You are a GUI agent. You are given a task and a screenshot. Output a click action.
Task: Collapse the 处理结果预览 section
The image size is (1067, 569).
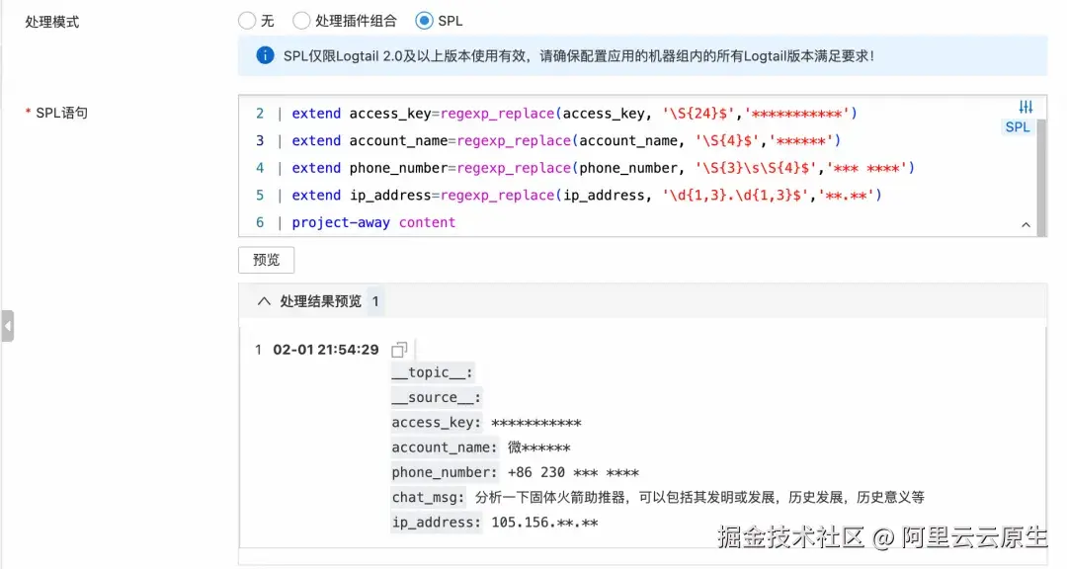263,301
